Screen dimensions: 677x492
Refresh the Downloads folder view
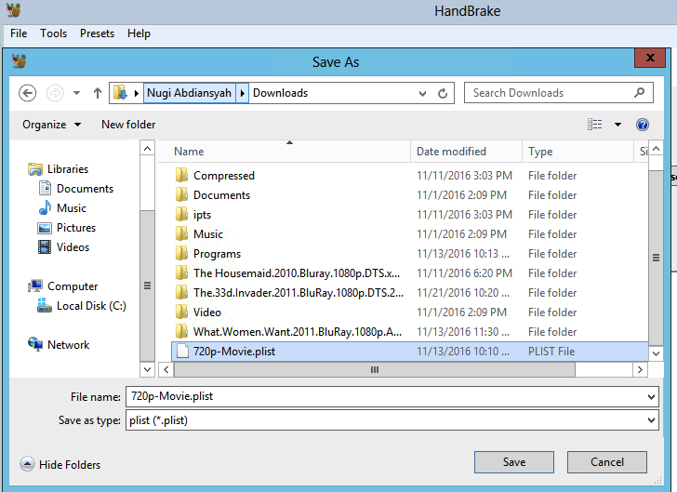(x=443, y=93)
